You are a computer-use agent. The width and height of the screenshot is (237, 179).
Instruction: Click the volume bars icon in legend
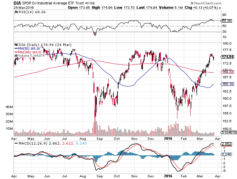[16, 56]
